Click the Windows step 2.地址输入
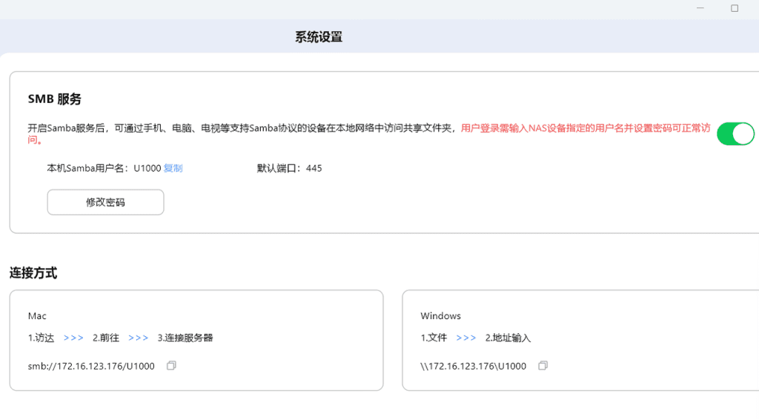 click(508, 338)
